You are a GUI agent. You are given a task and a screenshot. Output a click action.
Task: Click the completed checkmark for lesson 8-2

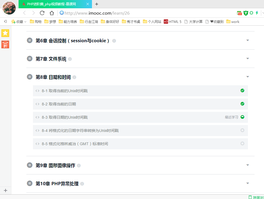pos(242,104)
